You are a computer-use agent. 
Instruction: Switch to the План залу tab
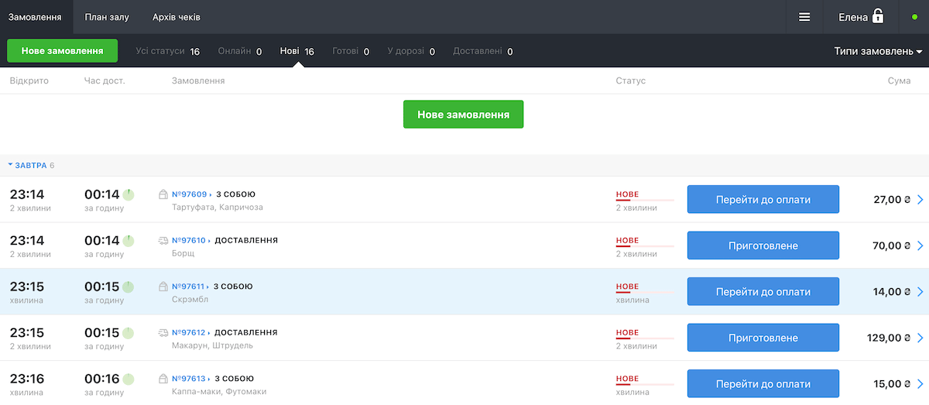pos(107,17)
